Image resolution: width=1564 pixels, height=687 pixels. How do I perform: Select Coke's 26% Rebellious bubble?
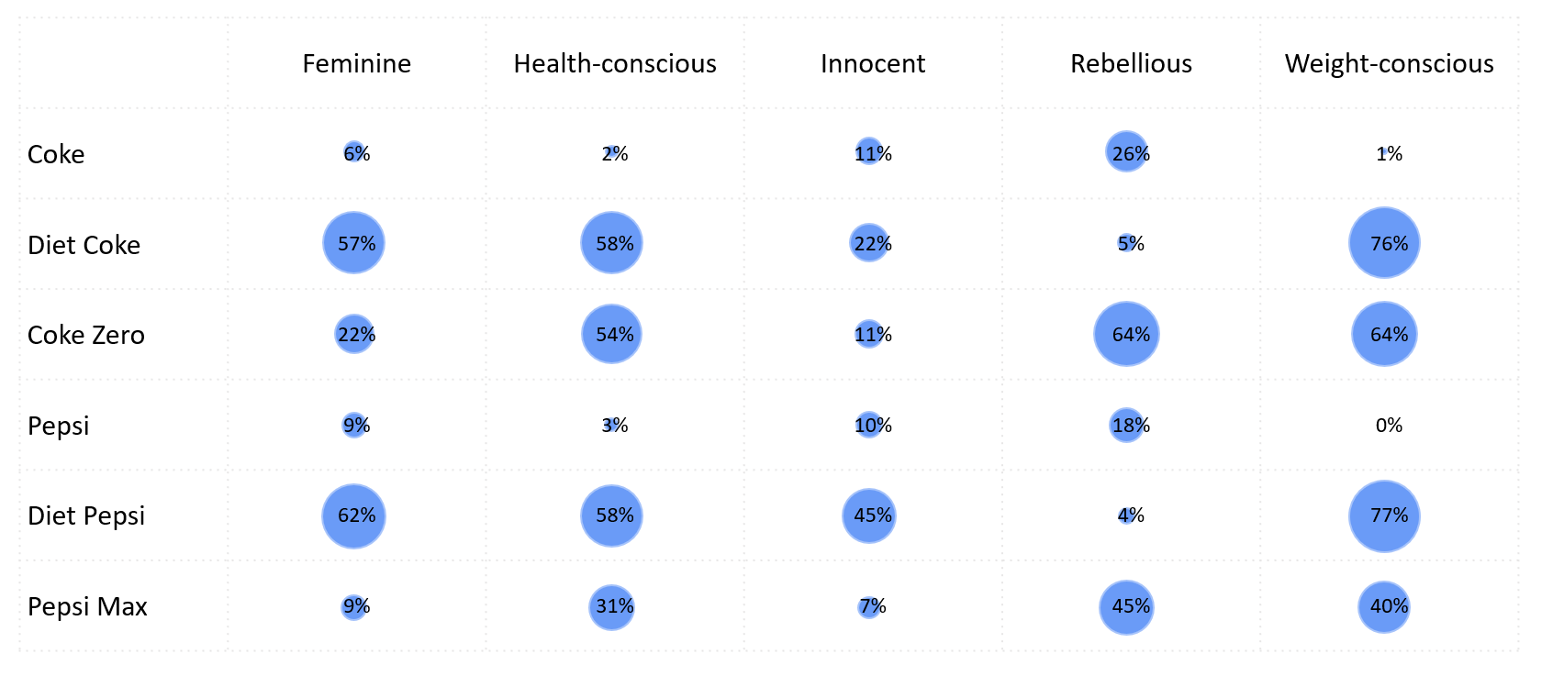(x=1126, y=152)
